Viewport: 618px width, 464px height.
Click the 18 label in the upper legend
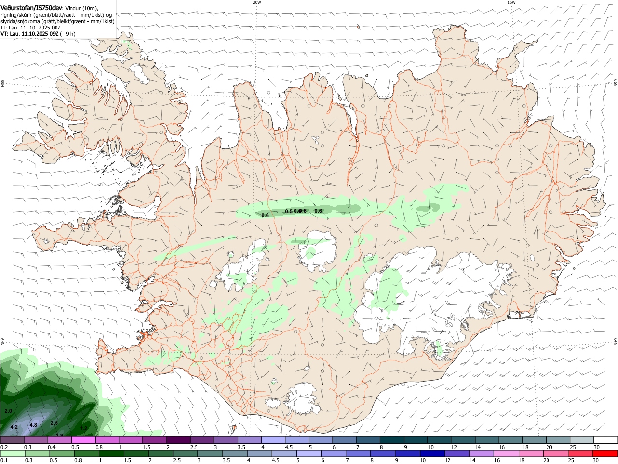525,447
